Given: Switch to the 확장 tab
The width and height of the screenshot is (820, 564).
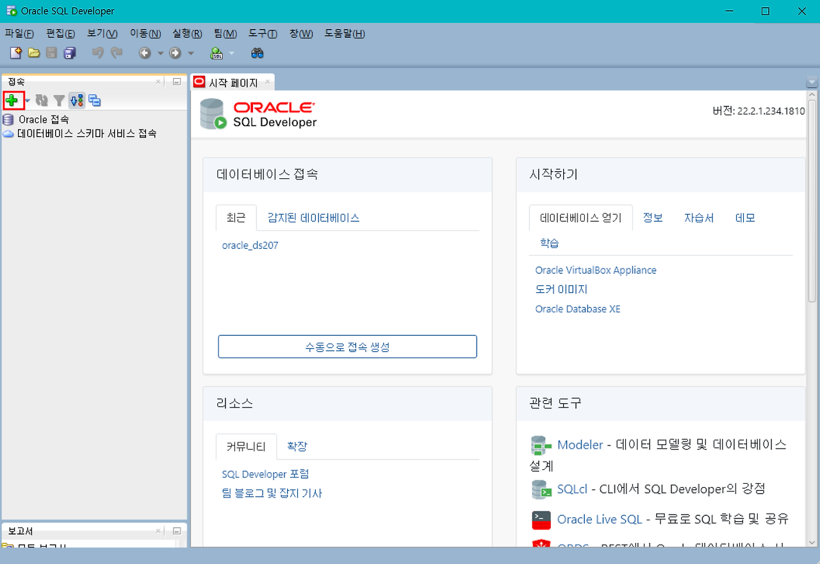Looking at the screenshot, I should [x=297, y=447].
